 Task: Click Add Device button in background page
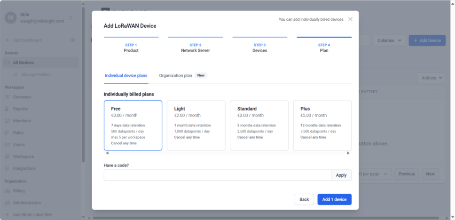tap(427, 40)
